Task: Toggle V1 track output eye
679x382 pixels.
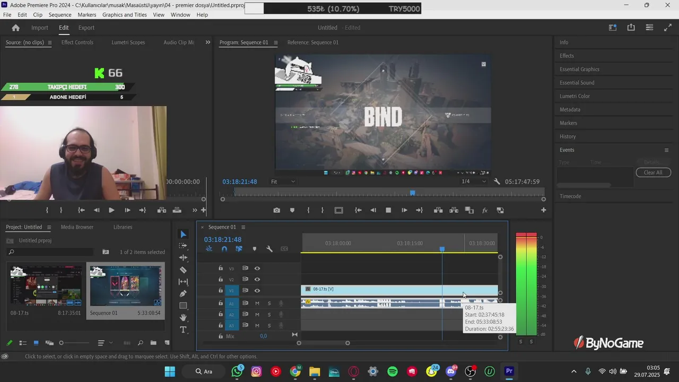Action: tap(257, 291)
